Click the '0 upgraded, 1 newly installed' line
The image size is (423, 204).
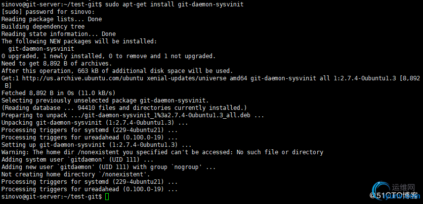click(x=108, y=56)
